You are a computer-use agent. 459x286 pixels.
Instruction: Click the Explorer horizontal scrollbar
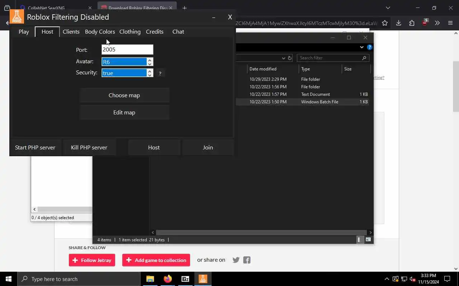[261, 232]
